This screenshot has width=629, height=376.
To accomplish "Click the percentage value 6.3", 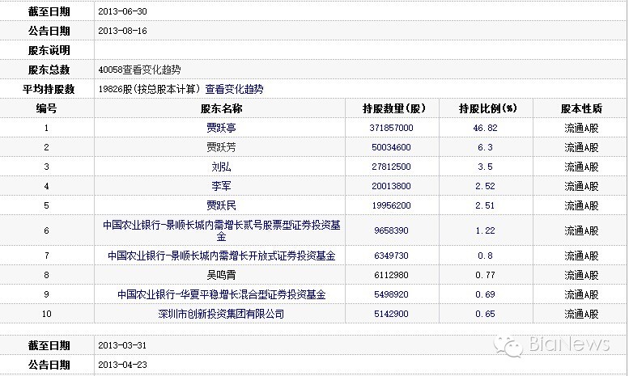I will (x=485, y=147).
